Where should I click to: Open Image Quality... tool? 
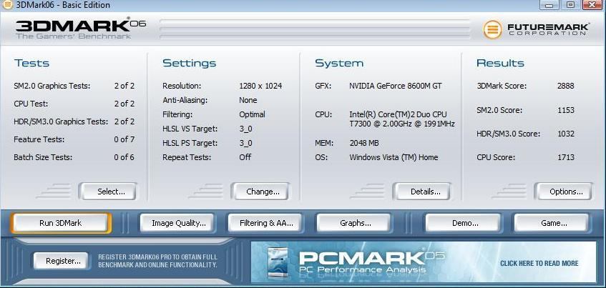coord(177,223)
